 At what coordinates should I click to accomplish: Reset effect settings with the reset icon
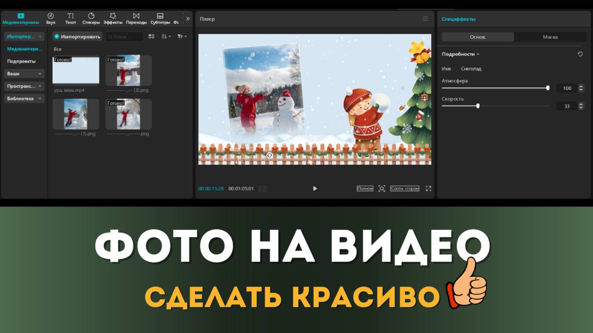[x=580, y=54]
